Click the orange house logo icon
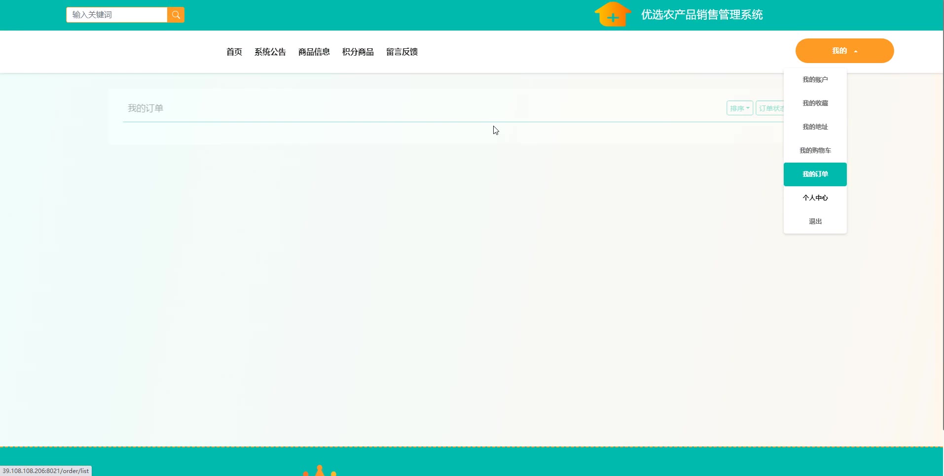The width and height of the screenshot is (944, 476). (x=613, y=14)
